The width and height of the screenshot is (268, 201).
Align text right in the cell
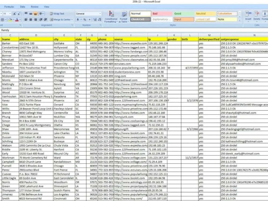tap(36, 20)
